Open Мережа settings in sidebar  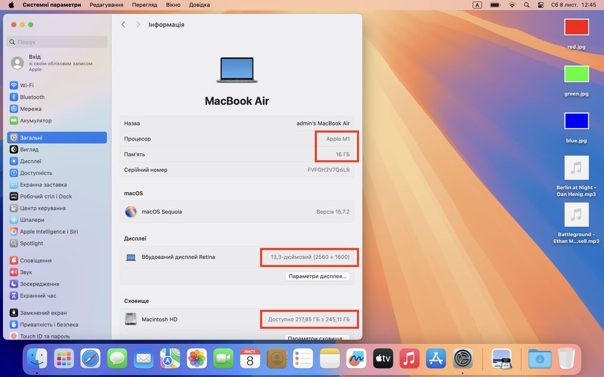coord(57,109)
